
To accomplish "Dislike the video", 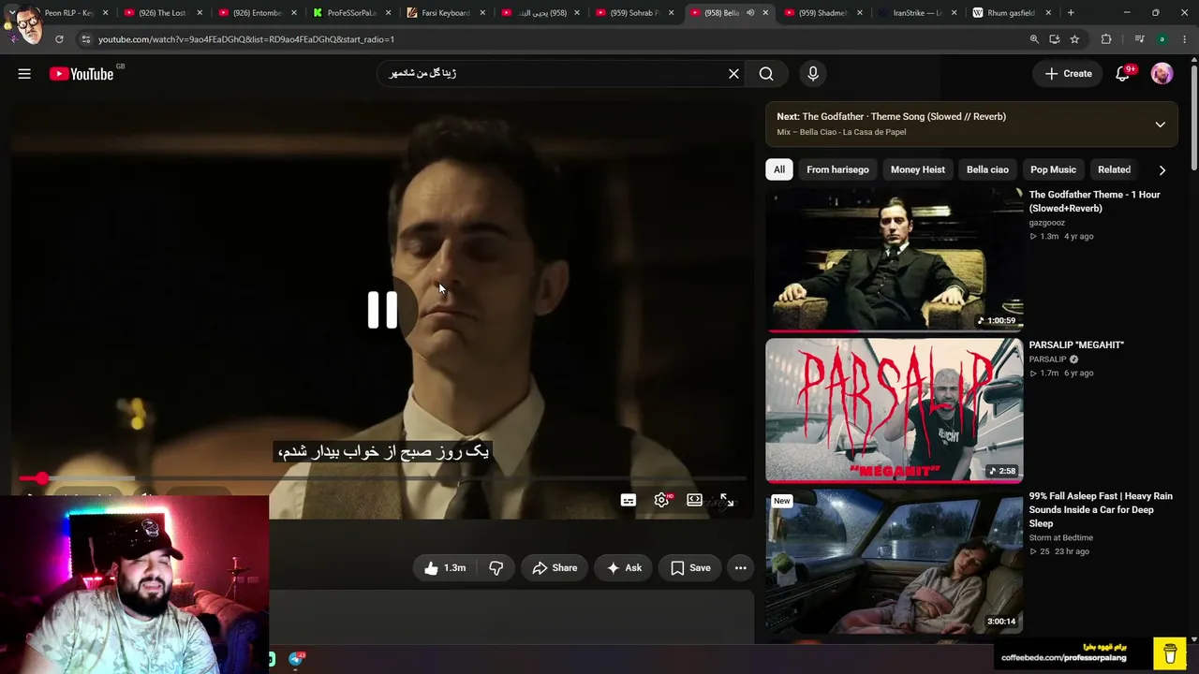I will click(x=496, y=568).
